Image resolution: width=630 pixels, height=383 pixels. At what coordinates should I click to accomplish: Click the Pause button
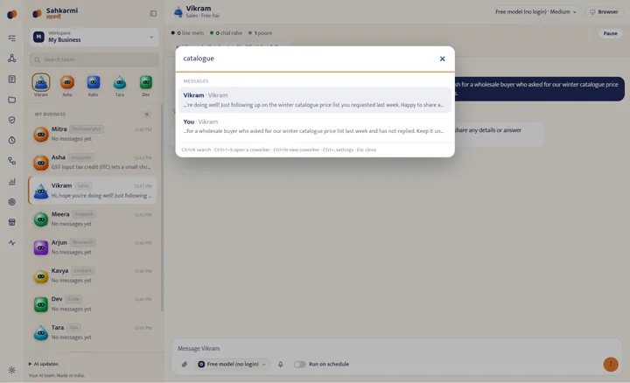coord(610,33)
